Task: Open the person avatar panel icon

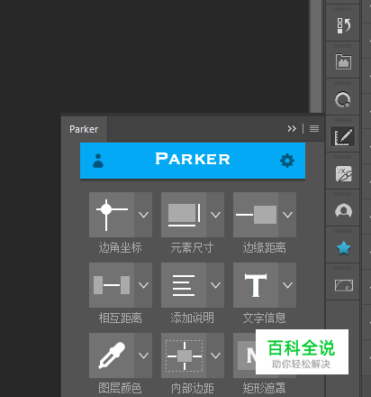Action: pos(343,211)
